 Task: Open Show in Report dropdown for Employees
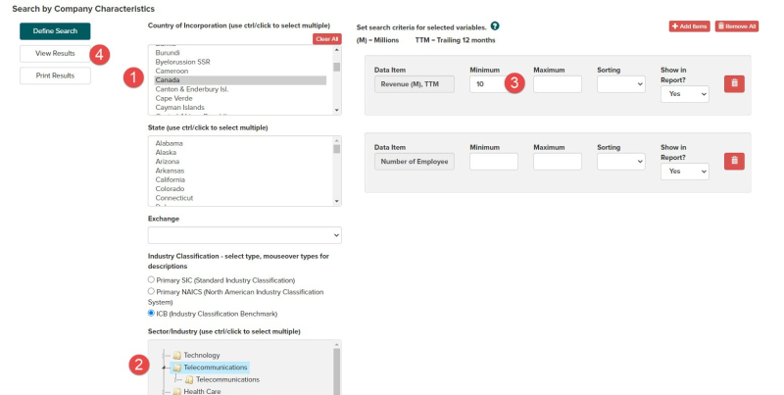(x=684, y=171)
